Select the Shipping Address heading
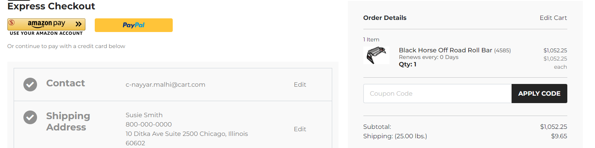 pyautogui.click(x=68, y=121)
